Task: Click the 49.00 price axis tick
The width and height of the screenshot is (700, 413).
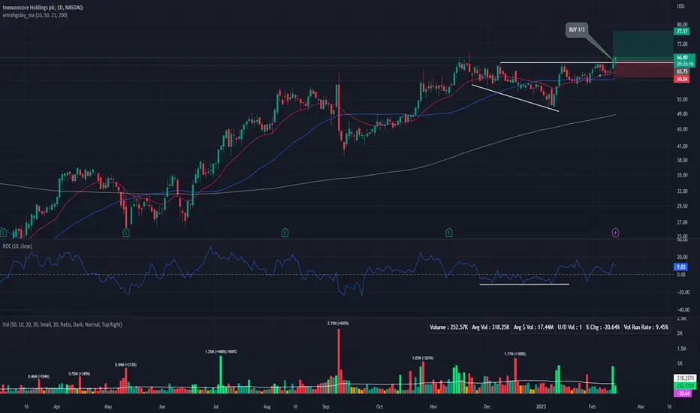Action: pyautogui.click(x=682, y=114)
